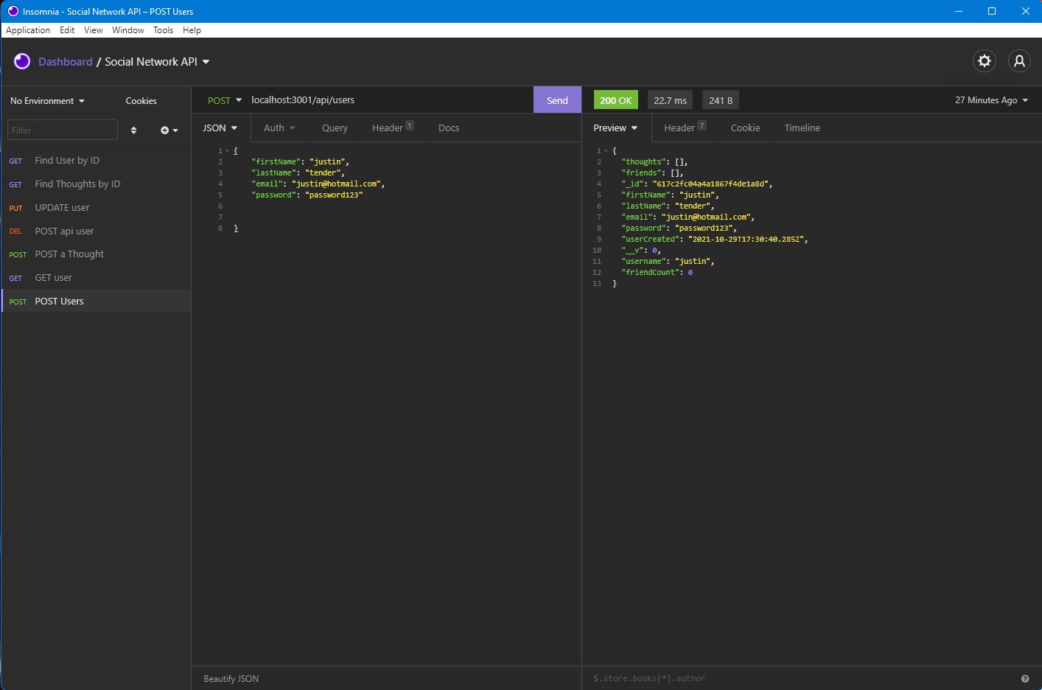Expand the POST method dropdown

[224, 100]
